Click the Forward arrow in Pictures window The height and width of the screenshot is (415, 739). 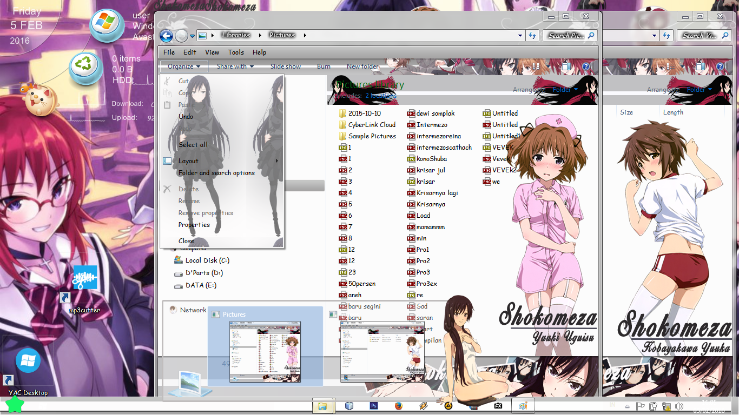pos(181,36)
